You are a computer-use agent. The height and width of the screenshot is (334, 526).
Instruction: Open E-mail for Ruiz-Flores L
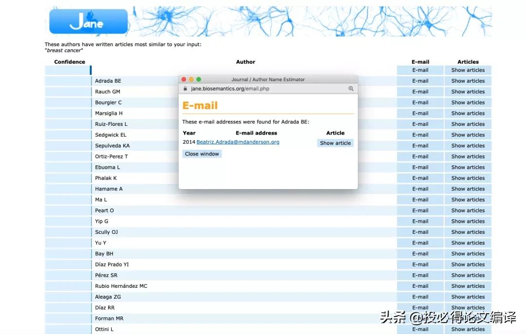click(x=420, y=124)
